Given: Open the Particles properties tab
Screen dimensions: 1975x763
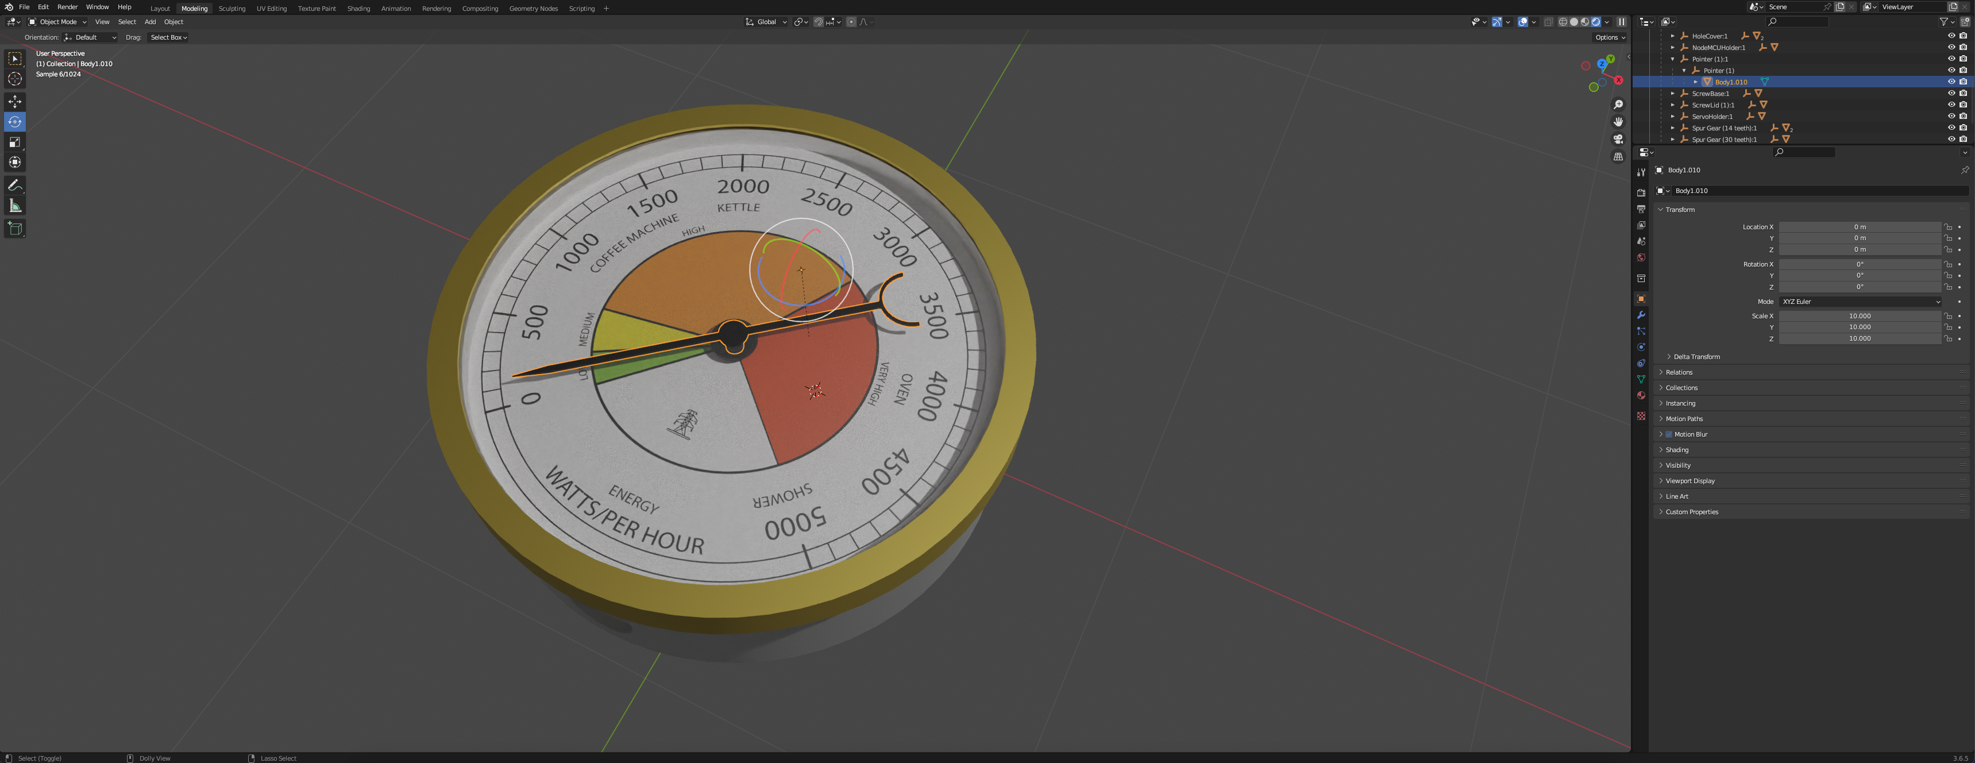Looking at the screenshot, I should [1641, 332].
